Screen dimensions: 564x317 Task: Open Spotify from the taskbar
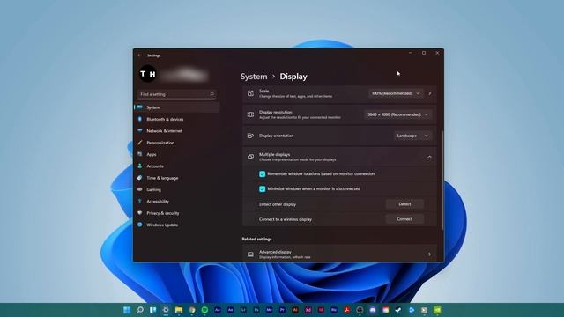click(204, 310)
